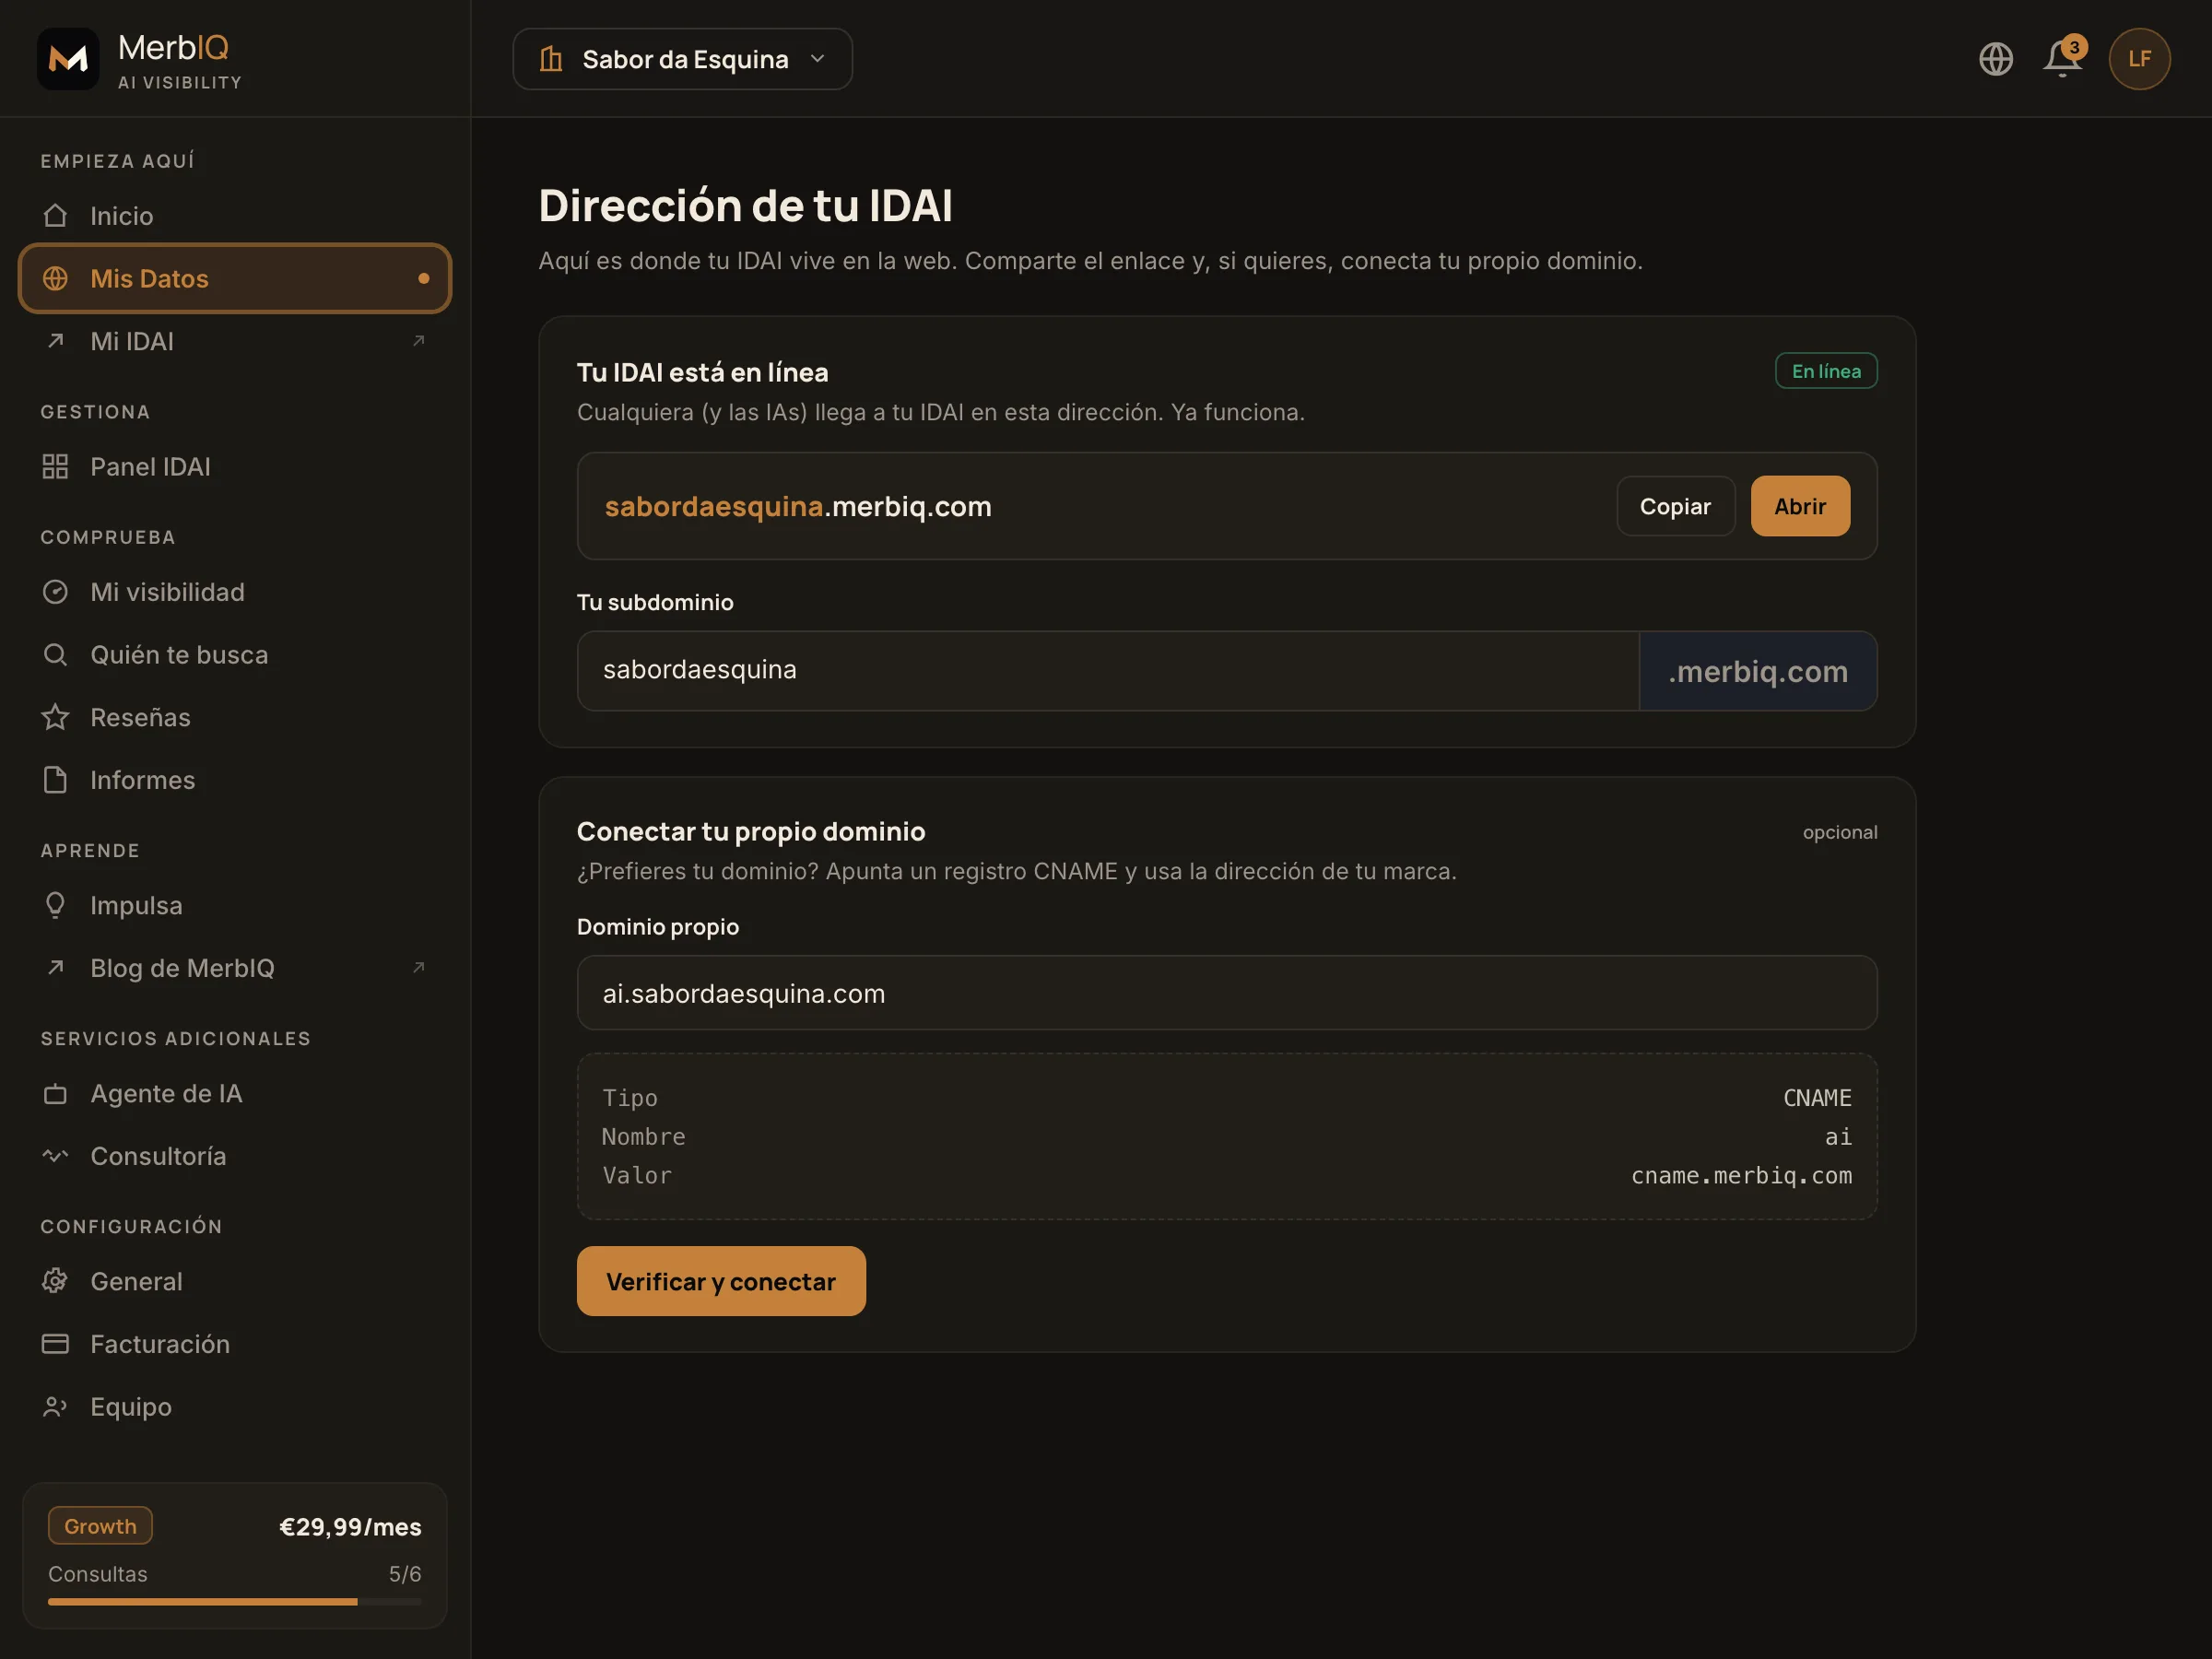Screen dimensions: 2212x1659
Task: Click the Mi IDAI arrow icon
Action: [x=55, y=341]
